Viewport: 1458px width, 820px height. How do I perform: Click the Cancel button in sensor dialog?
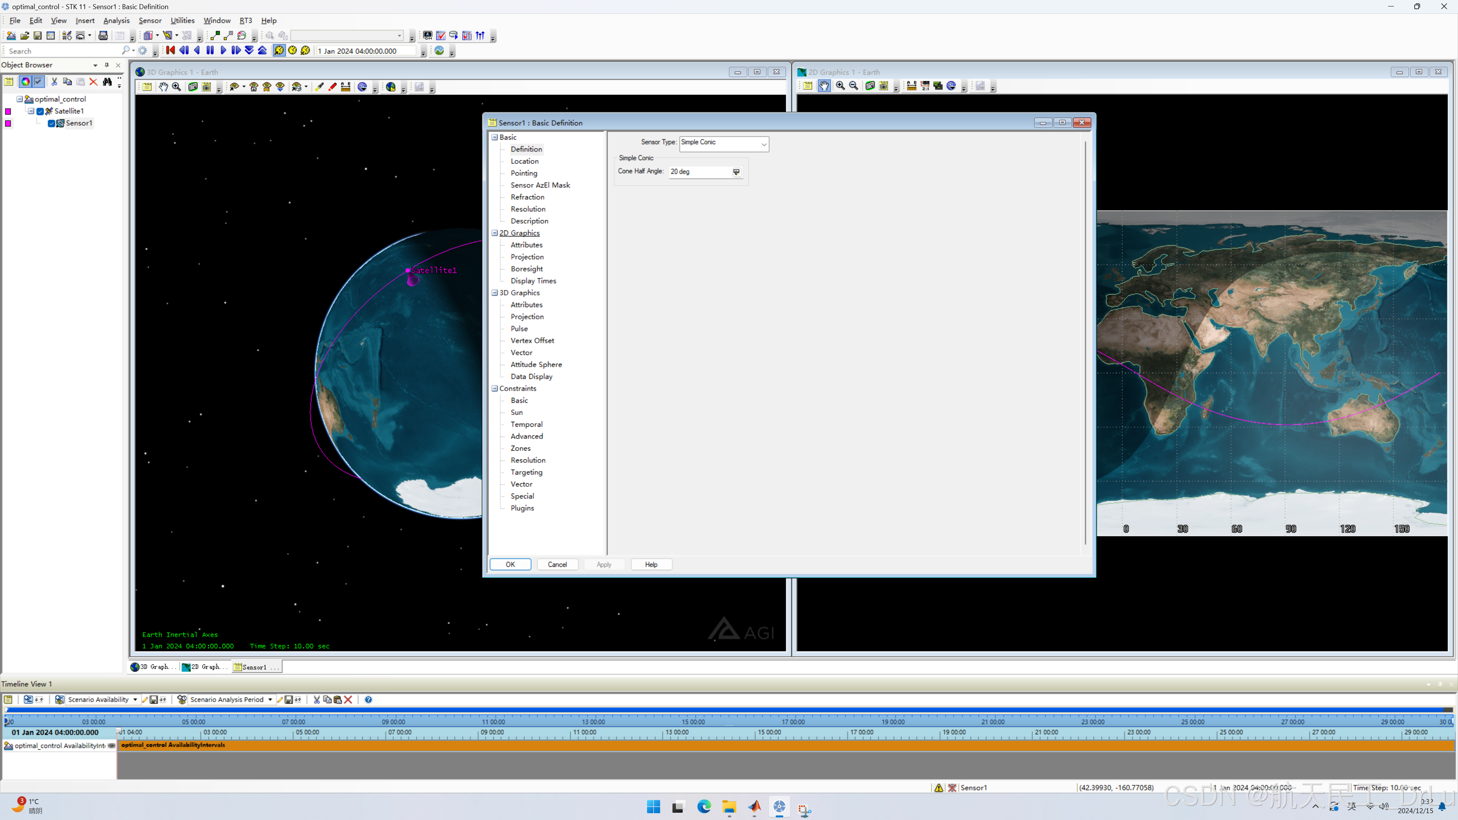click(x=557, y=565)
